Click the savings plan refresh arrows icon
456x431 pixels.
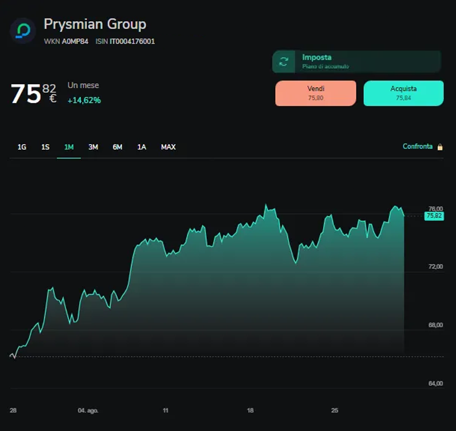284,61
